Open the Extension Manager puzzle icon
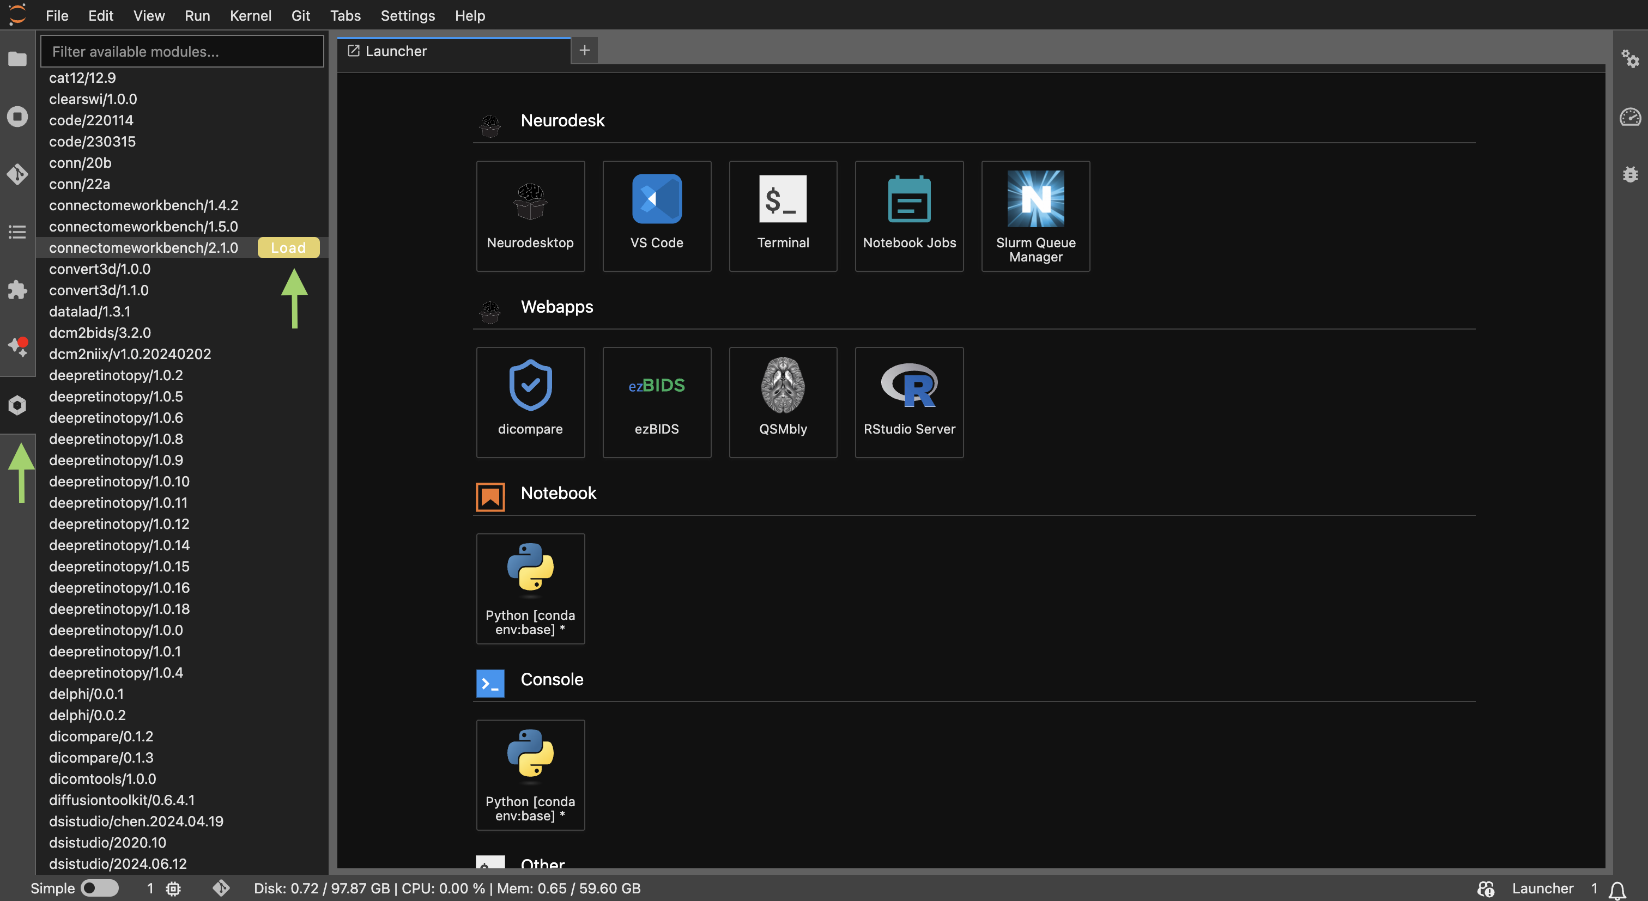Screen dimensions: 1648x901 point(17,290)
